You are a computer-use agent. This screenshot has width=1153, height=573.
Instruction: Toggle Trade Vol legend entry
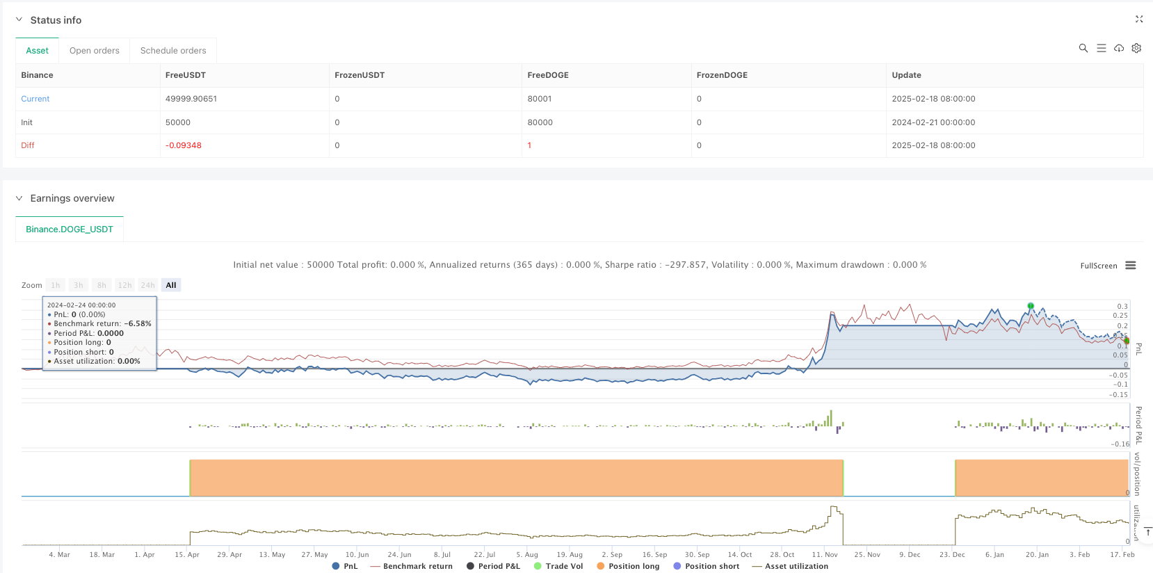(558, 566)
